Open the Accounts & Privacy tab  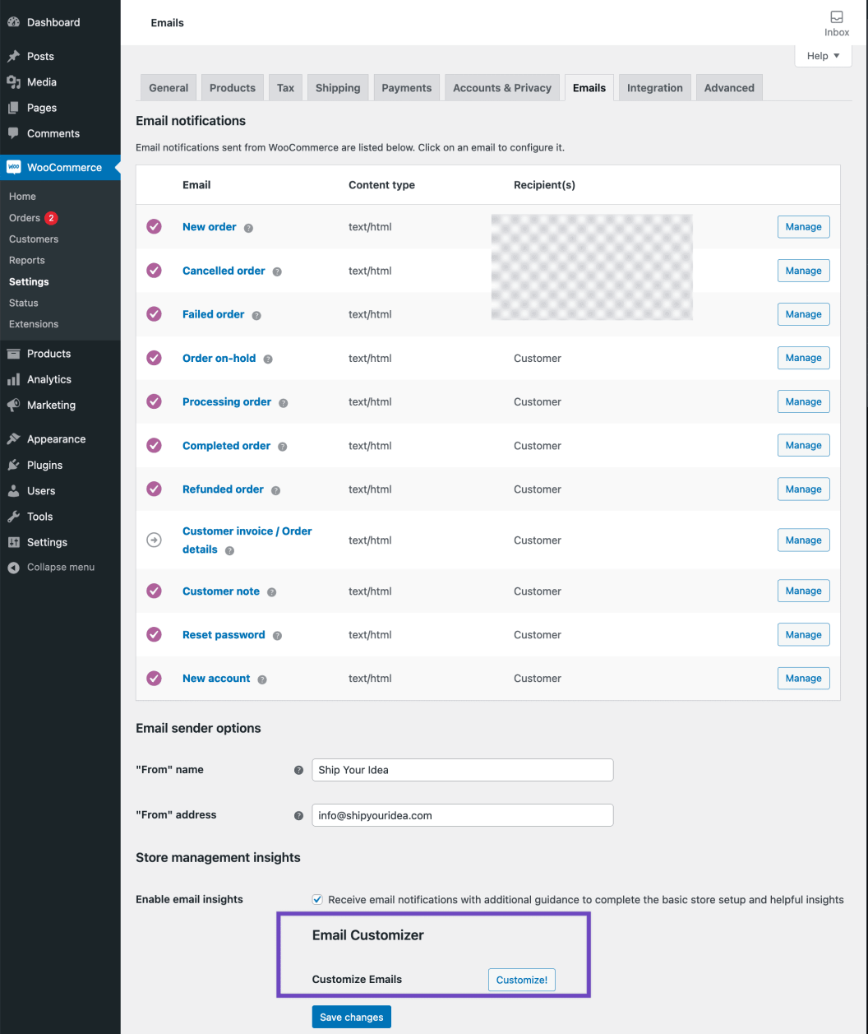(501, 87)
